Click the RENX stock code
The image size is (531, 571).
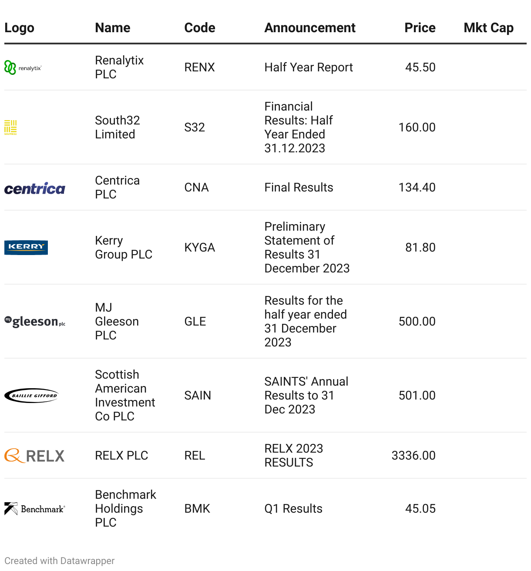pos(200,67)
